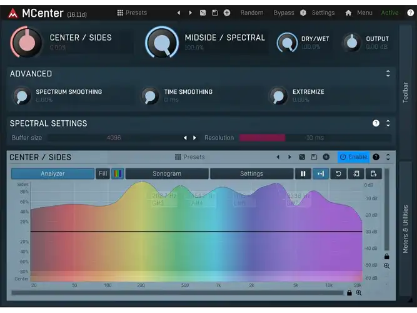The height and width of the screenshot is (313, 417).
Task: Reset the graph with circular arrow icon
Action: coord(338,173)
